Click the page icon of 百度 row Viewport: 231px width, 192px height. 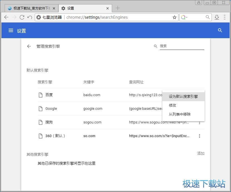pos(41,95)
